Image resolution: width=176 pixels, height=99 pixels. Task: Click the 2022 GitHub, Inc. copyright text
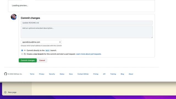tap(15, 74)
